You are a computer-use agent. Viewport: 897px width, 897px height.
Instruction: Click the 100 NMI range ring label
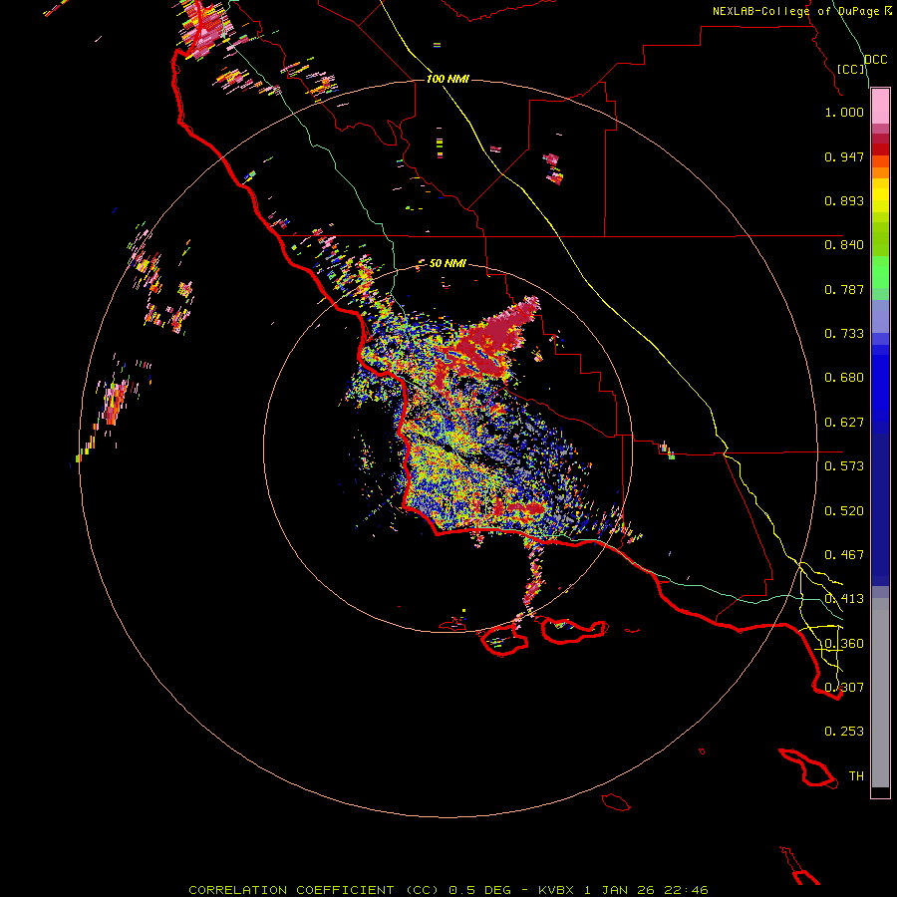(x=448, y=79)
